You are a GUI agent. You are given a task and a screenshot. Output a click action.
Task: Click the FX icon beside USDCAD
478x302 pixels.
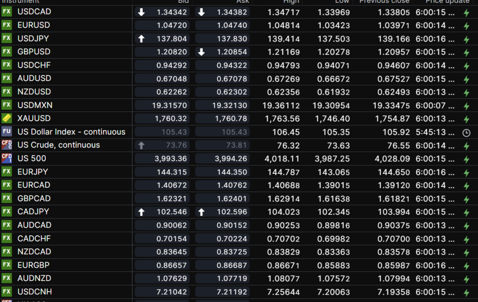click(7, 12)
